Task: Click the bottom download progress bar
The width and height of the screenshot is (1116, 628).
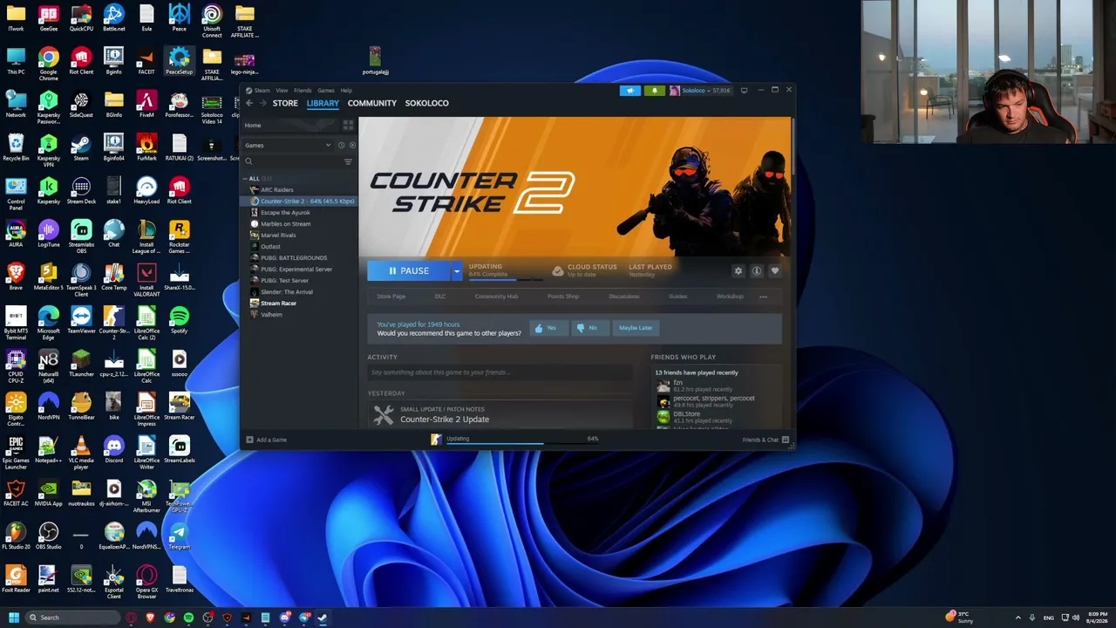Action: tap(521, 443)
